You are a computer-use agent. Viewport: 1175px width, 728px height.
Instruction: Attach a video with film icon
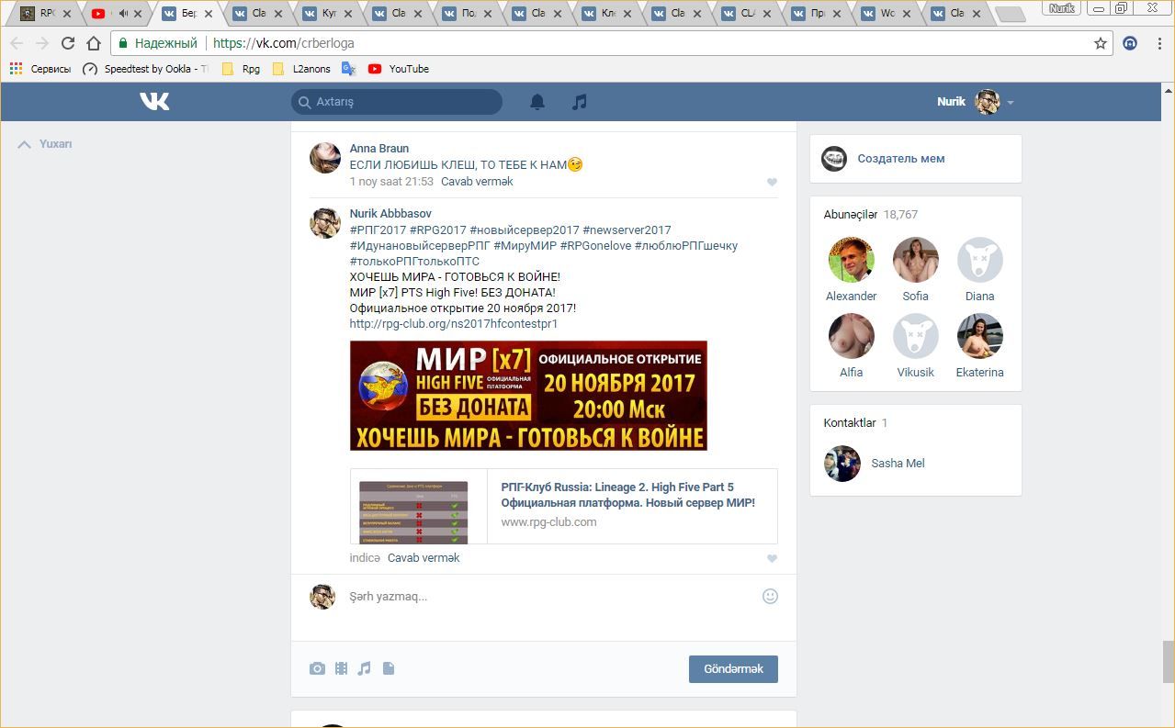point(341,668)
